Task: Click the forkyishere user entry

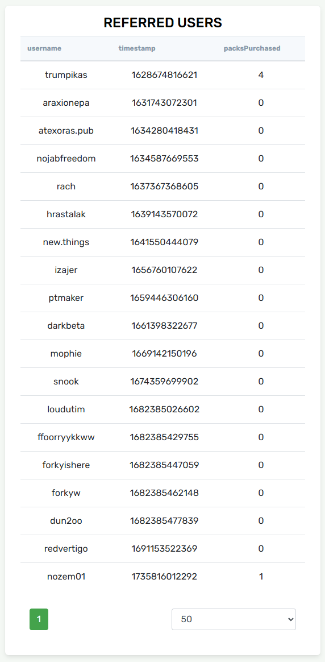Action: tap(163, 465)
